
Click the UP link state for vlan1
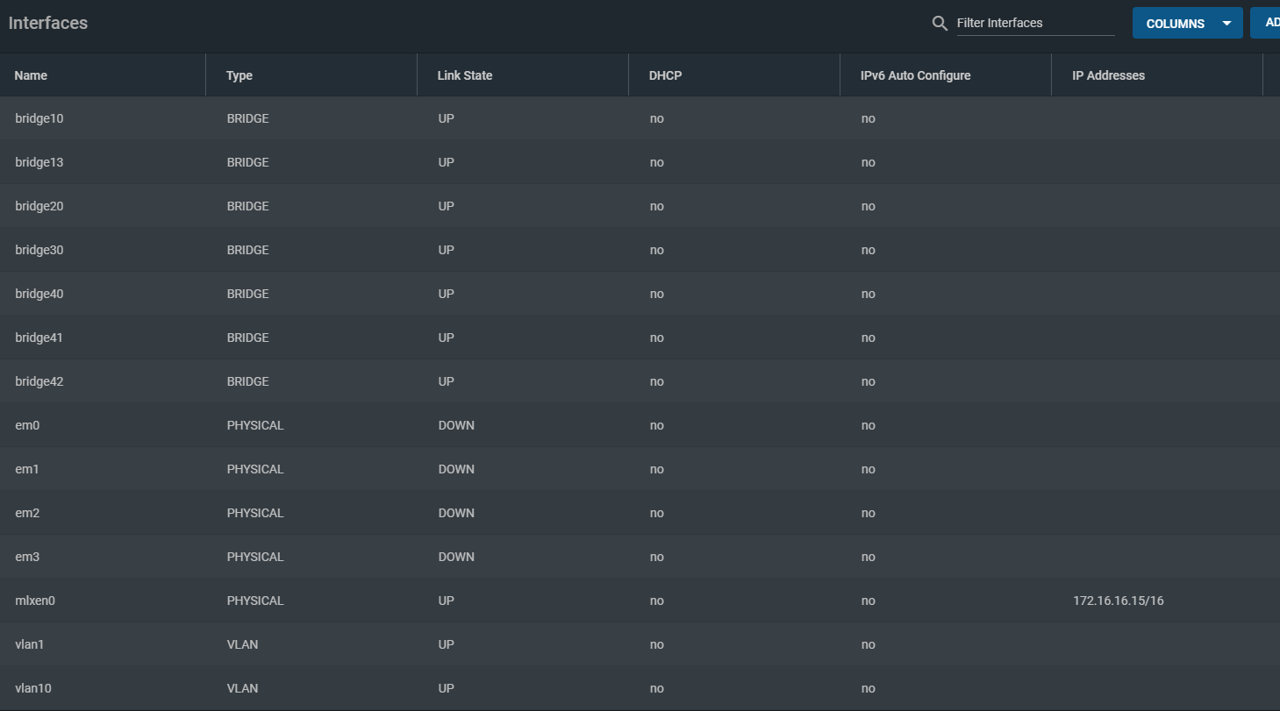coord(447,644)
